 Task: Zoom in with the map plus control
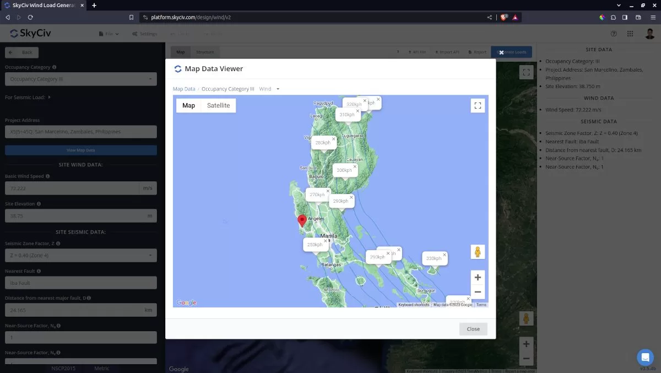click(478, 277)
